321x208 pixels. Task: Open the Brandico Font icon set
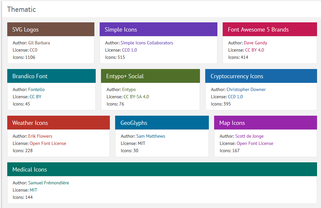coord(51,76)
